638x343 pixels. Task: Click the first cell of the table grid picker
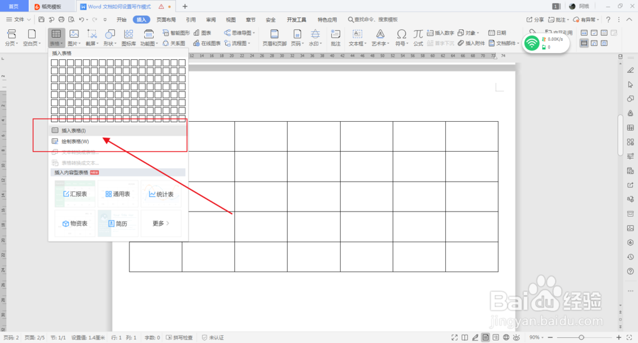pyautogui.click(x=54, y=62)
